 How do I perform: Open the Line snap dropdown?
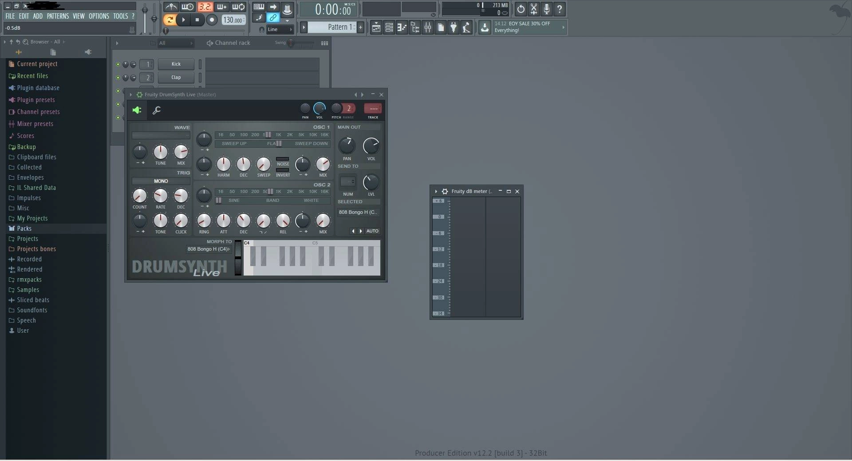(280, 29)
